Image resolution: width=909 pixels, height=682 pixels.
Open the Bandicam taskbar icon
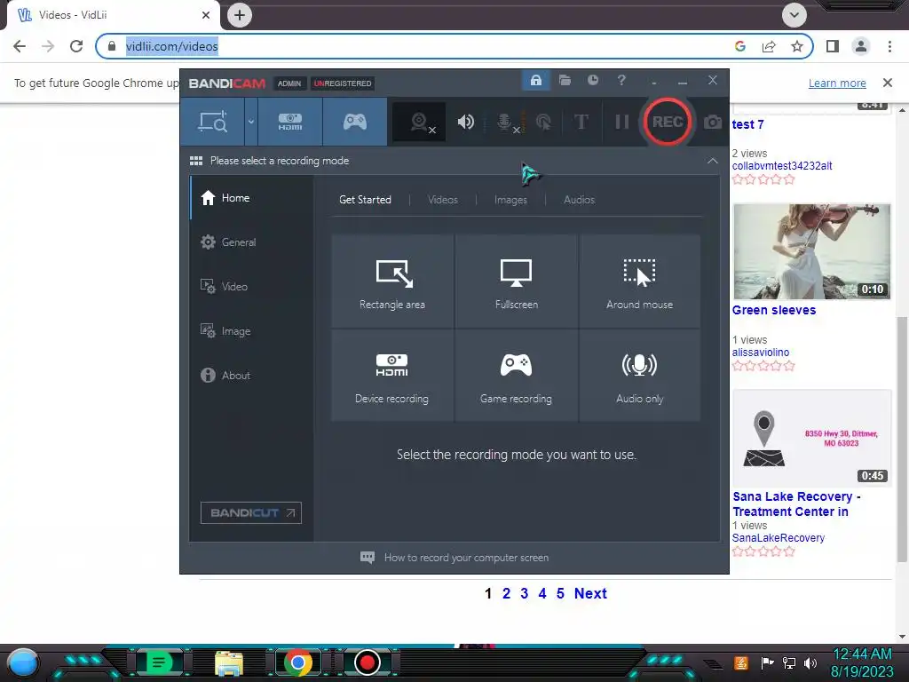pyautogui.click(x=367, y=662)
